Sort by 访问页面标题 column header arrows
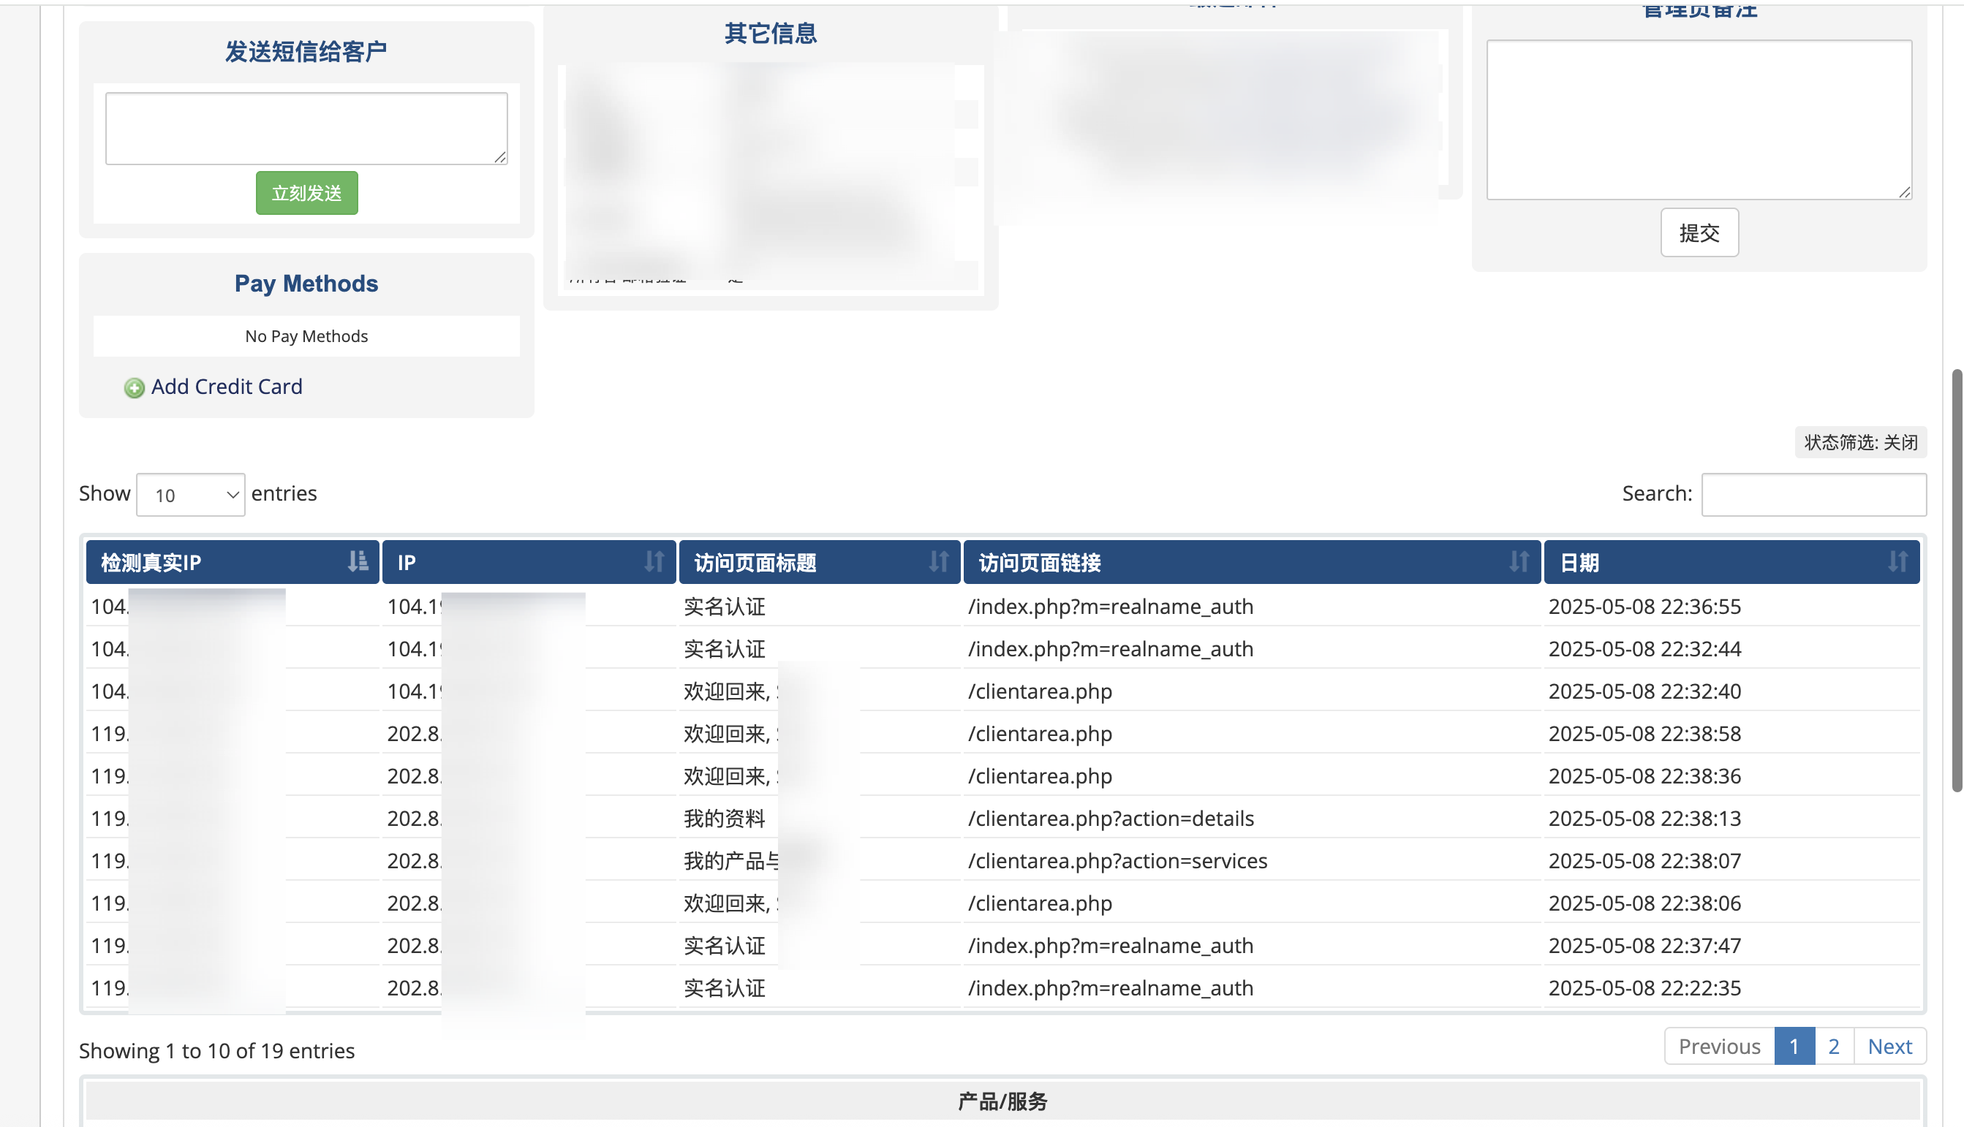This screenshot has width=1964, height=1127. click(940, 562)
